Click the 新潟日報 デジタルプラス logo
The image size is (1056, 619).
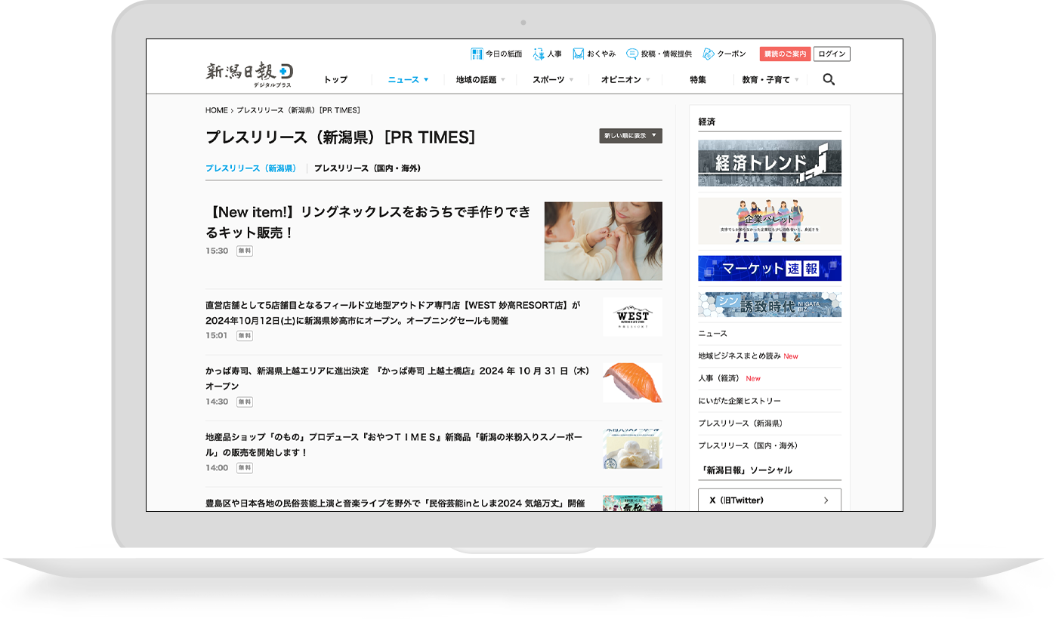[x=249, y=75]
